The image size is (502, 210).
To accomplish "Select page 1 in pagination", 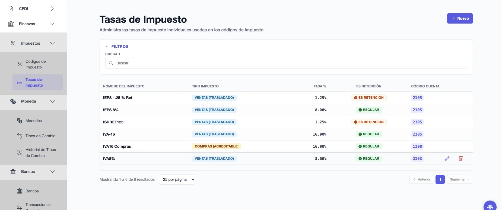I will tap(440, 179).
